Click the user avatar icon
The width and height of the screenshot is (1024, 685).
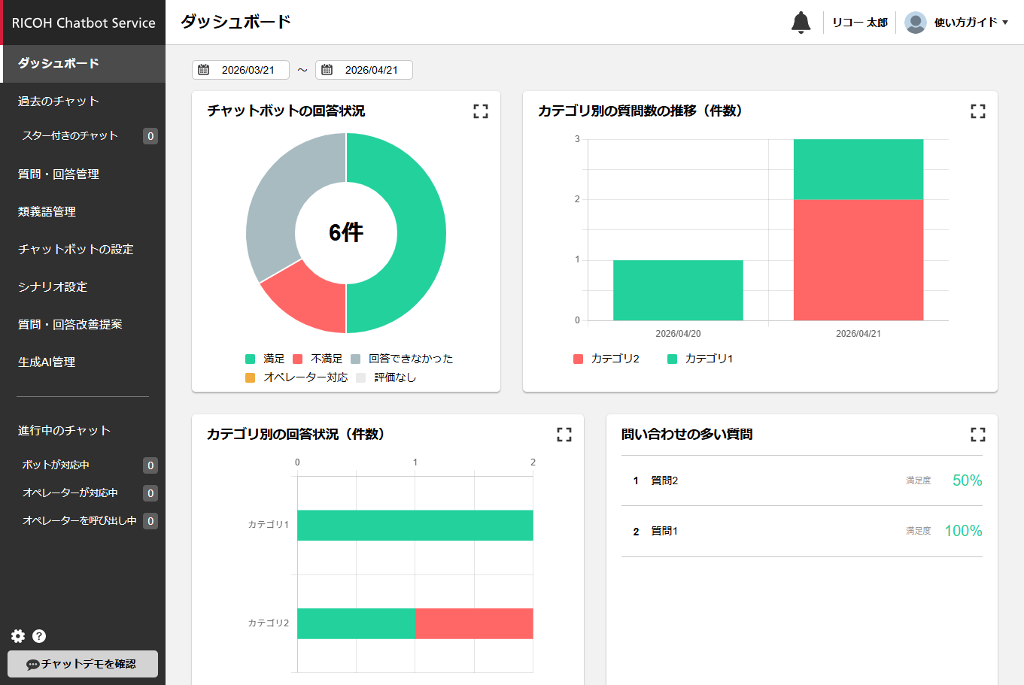915,23
